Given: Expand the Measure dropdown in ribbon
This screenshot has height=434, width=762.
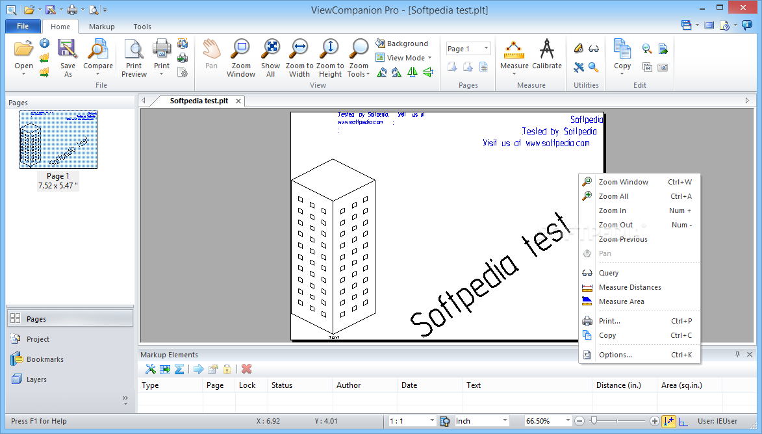Looking at the screenshot, I should click(514, 74).
